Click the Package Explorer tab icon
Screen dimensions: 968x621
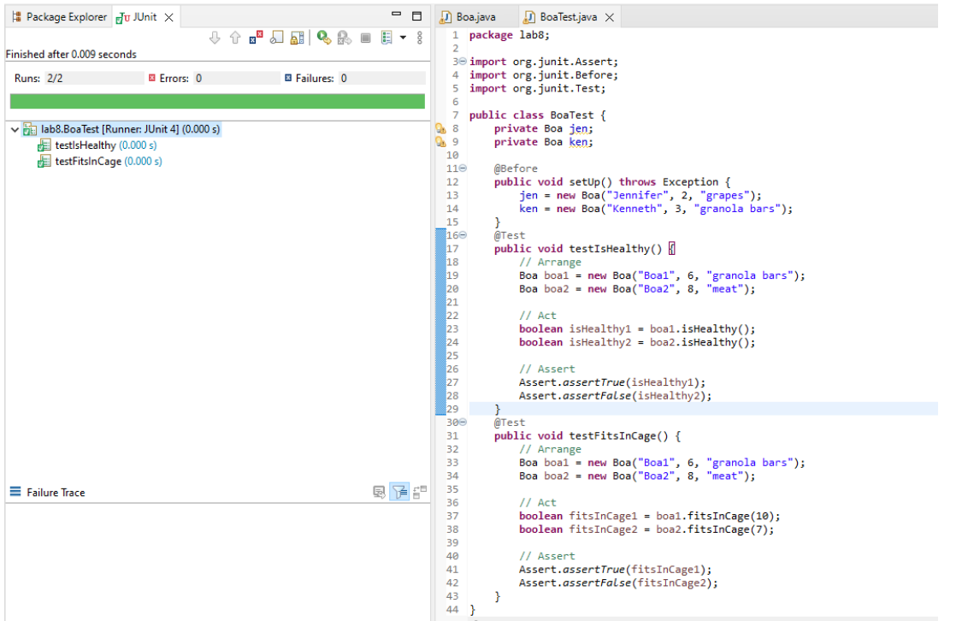pyautogui.click(x=17, y=17)
